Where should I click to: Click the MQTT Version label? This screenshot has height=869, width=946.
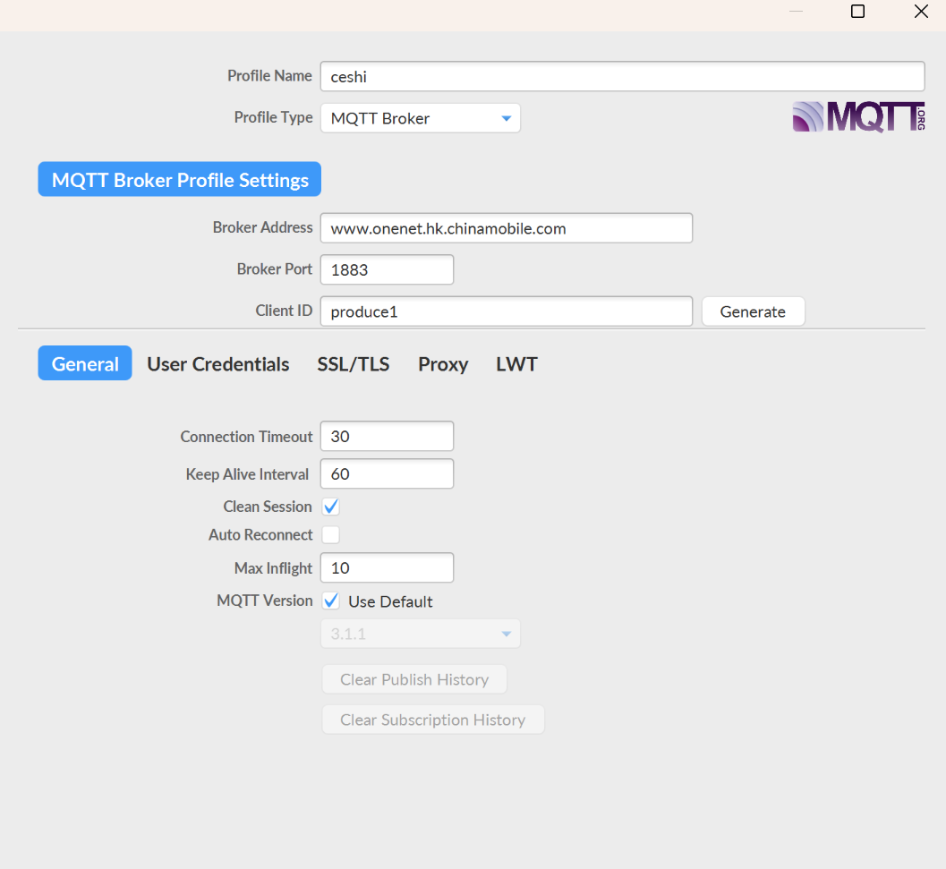point(264,601)
